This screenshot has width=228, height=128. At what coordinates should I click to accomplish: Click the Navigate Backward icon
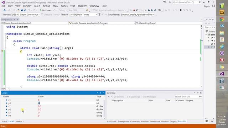pos(5,10)
